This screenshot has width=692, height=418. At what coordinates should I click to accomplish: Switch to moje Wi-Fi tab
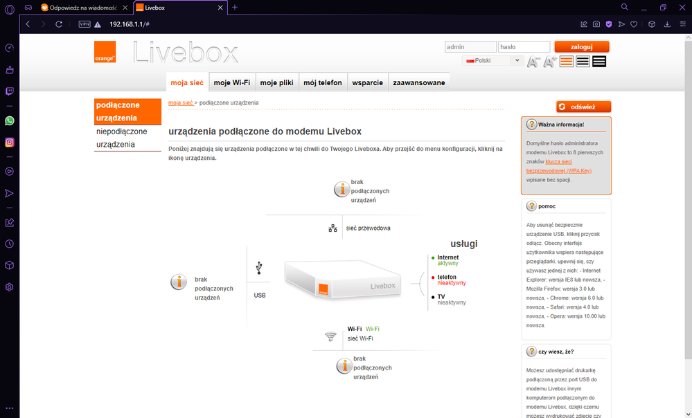[232, 82]
